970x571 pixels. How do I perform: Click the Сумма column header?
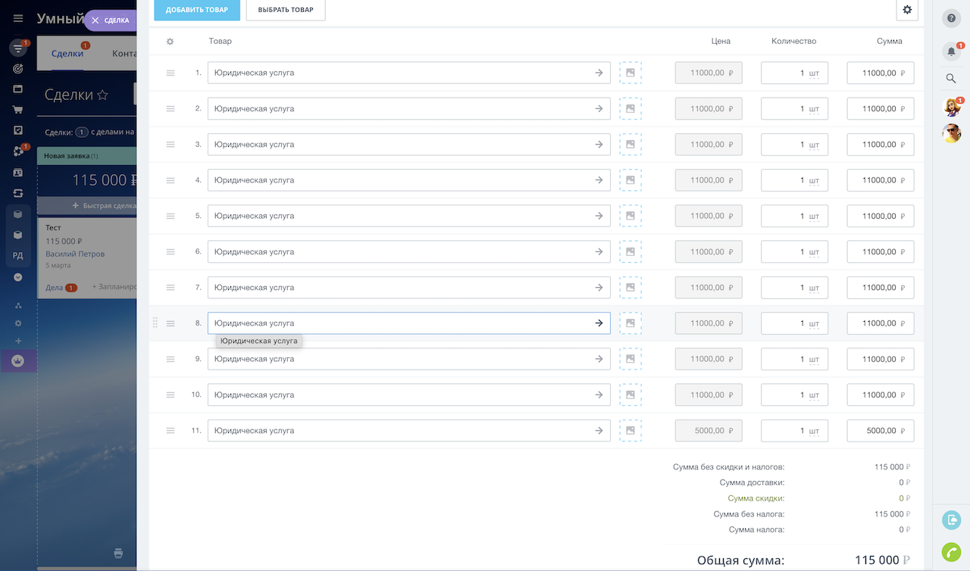(889, 41)
